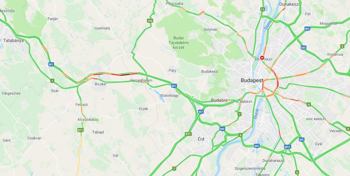This screenshot has width=350, height=176.
Task: Click the Budapest city label
Action: coord(252,80)
